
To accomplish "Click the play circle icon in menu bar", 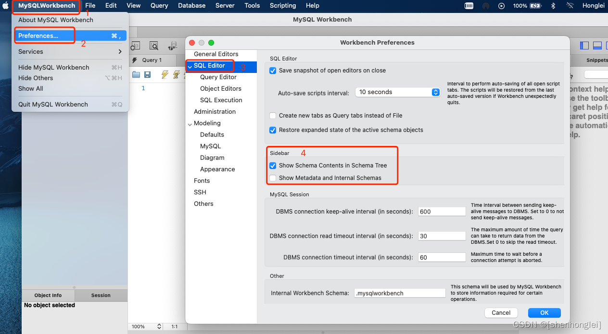I will click(502, 6).
